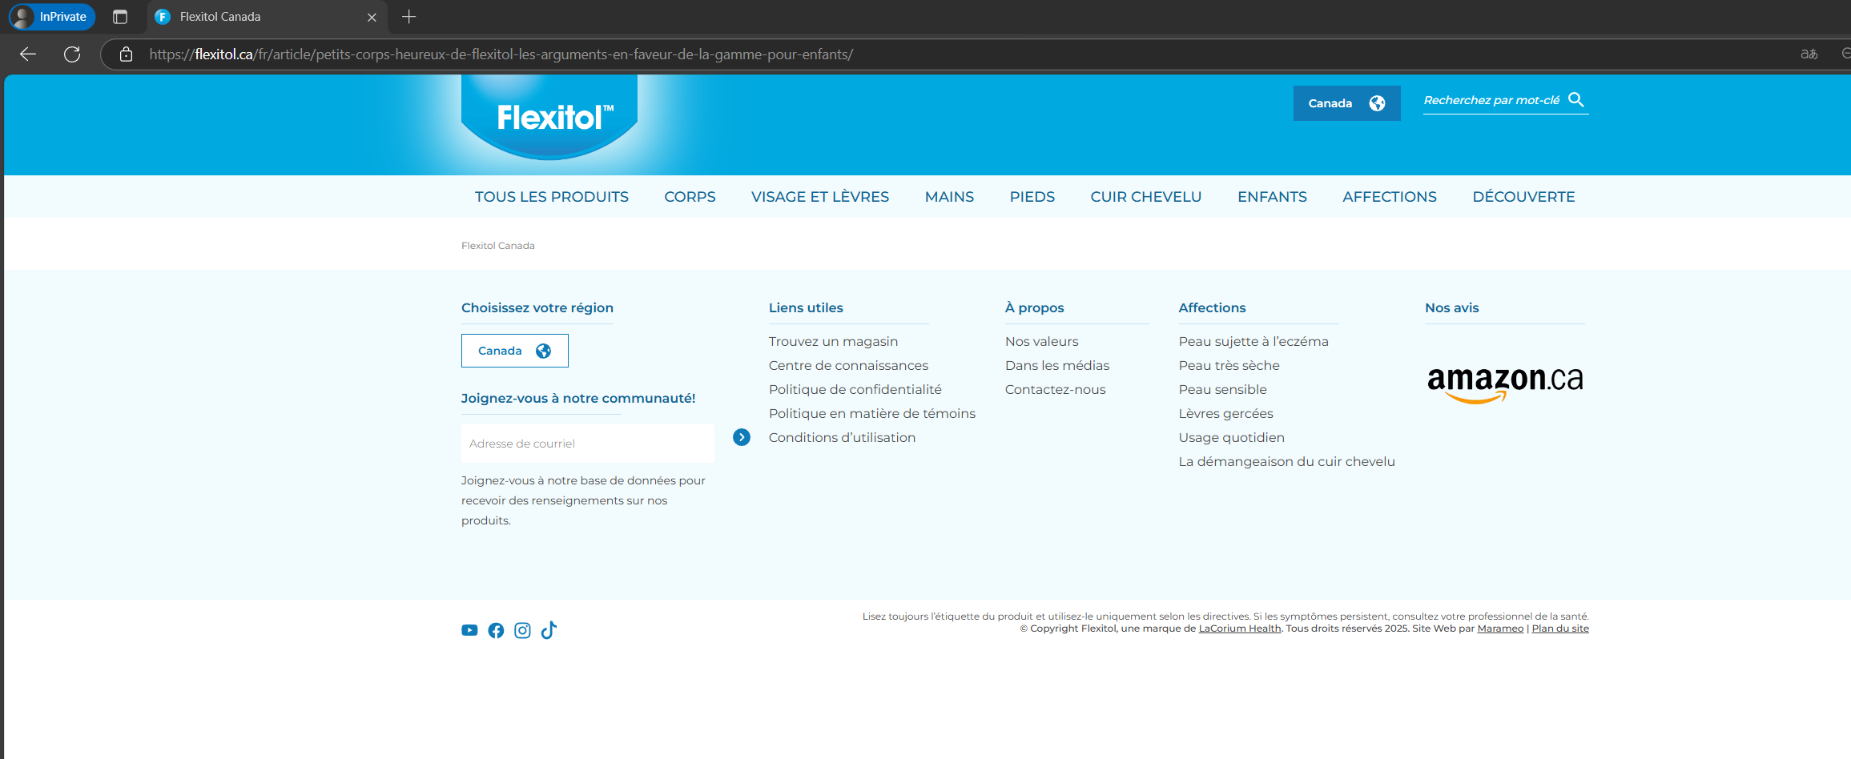Open the Facebook social link
Image resolution: width=1851 pixels, height=759 pixels.
[496, 630]
